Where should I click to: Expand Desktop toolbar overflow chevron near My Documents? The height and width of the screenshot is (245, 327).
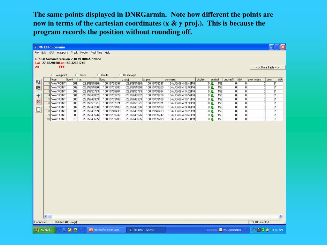pos(245,229)
